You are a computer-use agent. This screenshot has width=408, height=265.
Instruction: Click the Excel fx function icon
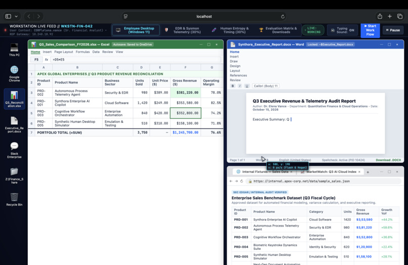[x=46, y=60]
